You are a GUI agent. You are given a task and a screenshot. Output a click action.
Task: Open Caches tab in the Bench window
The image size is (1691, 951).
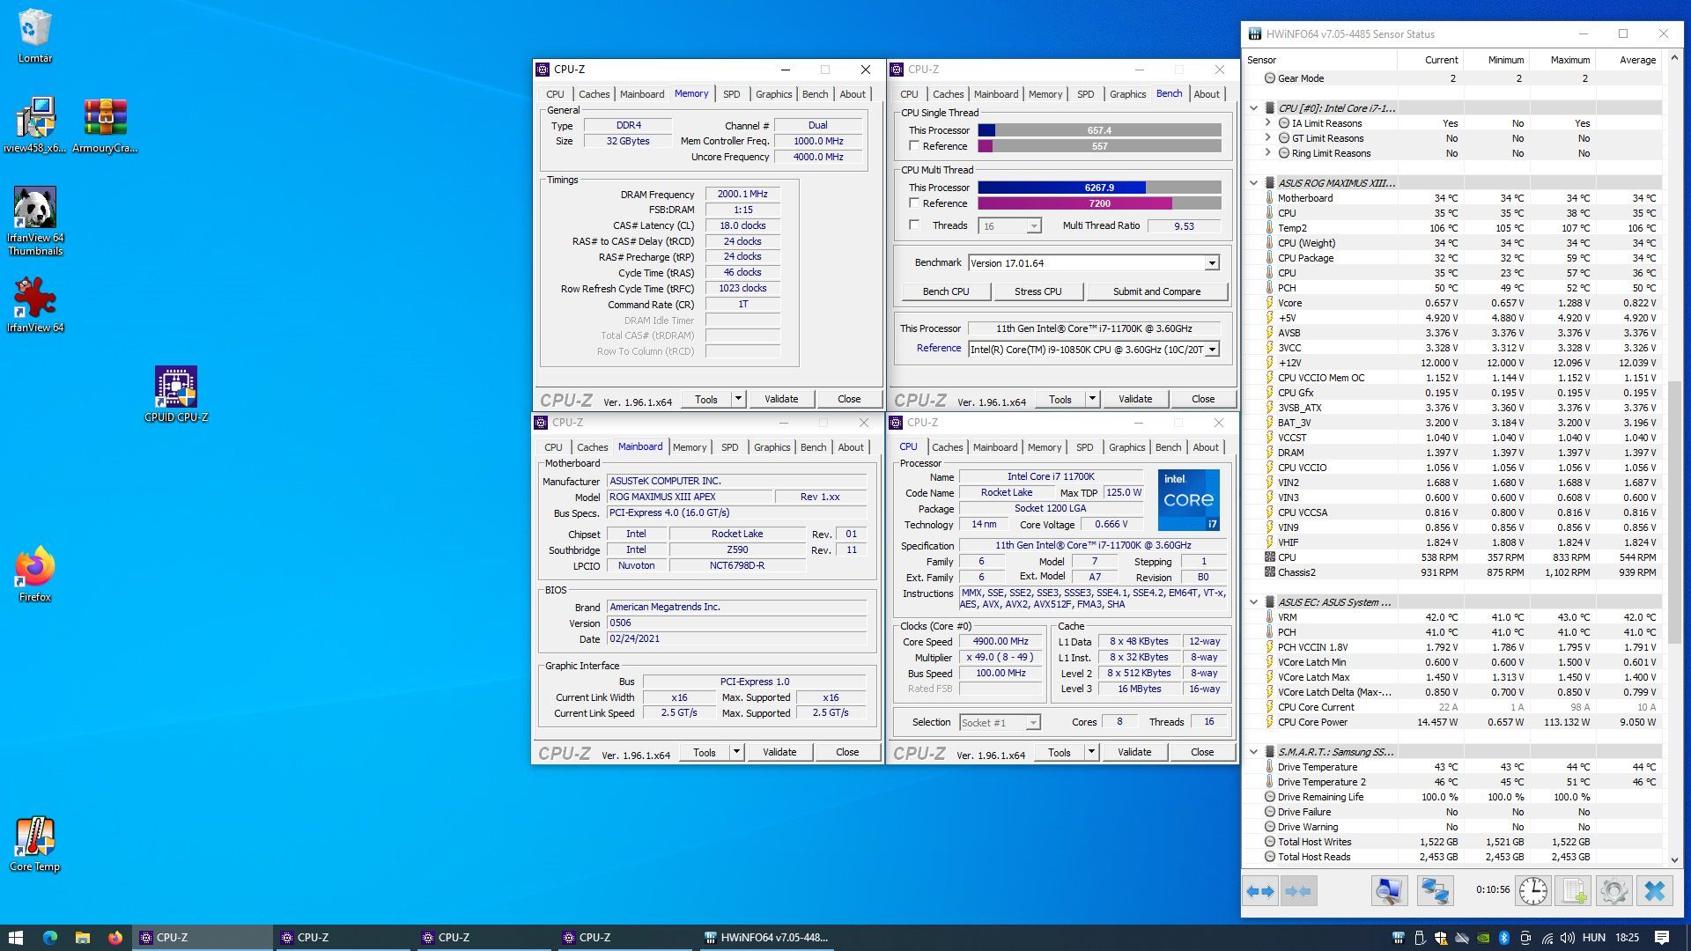948,94
